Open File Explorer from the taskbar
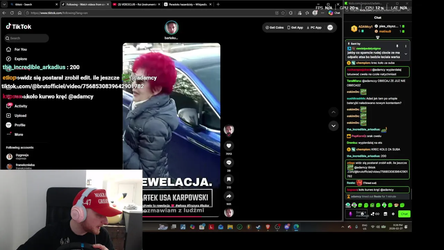 click(x=230, y=227)
